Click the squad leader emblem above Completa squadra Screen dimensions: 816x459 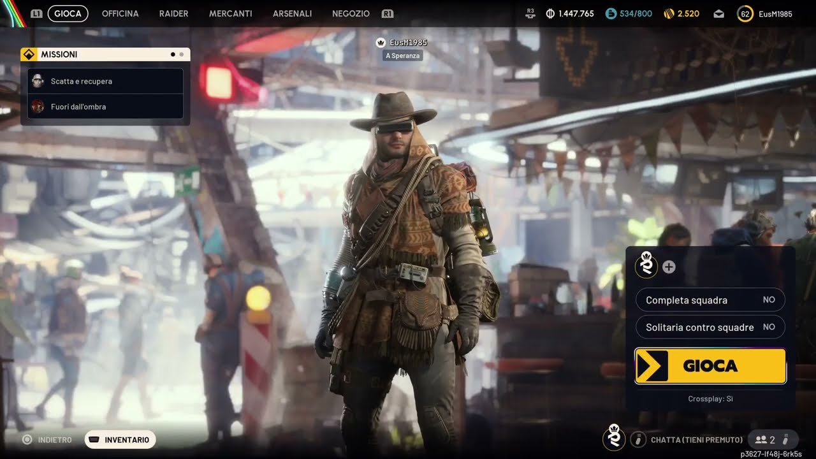[646, 265]
